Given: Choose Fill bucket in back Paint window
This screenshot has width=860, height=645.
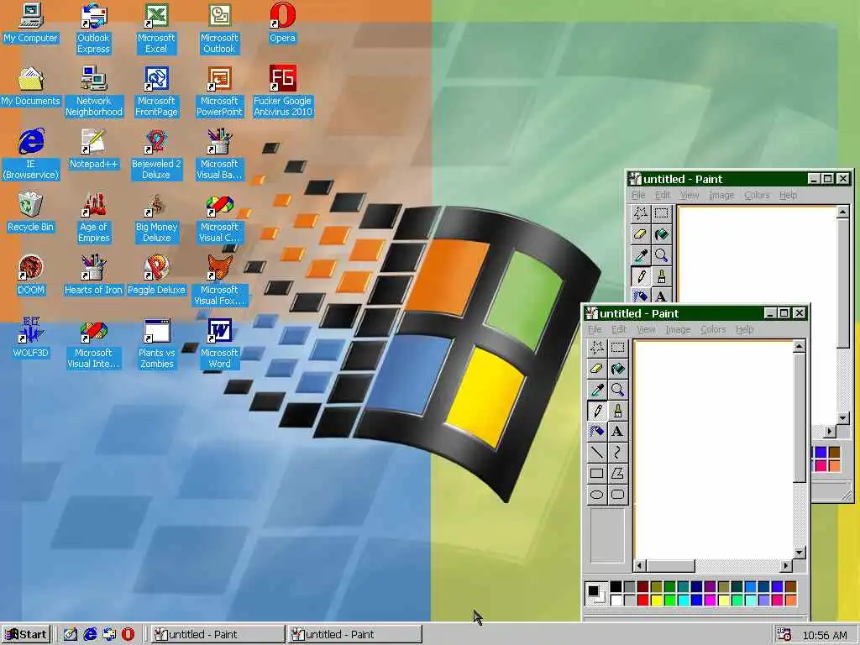Looking at the screenshot, I should pyautogui.click(x=662, y=234).
